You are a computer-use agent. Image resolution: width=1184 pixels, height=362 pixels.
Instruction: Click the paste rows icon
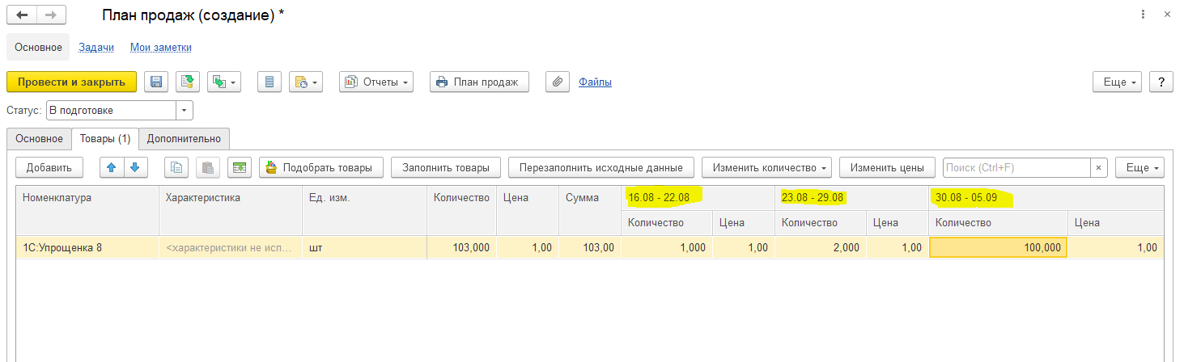click(207, 167)
